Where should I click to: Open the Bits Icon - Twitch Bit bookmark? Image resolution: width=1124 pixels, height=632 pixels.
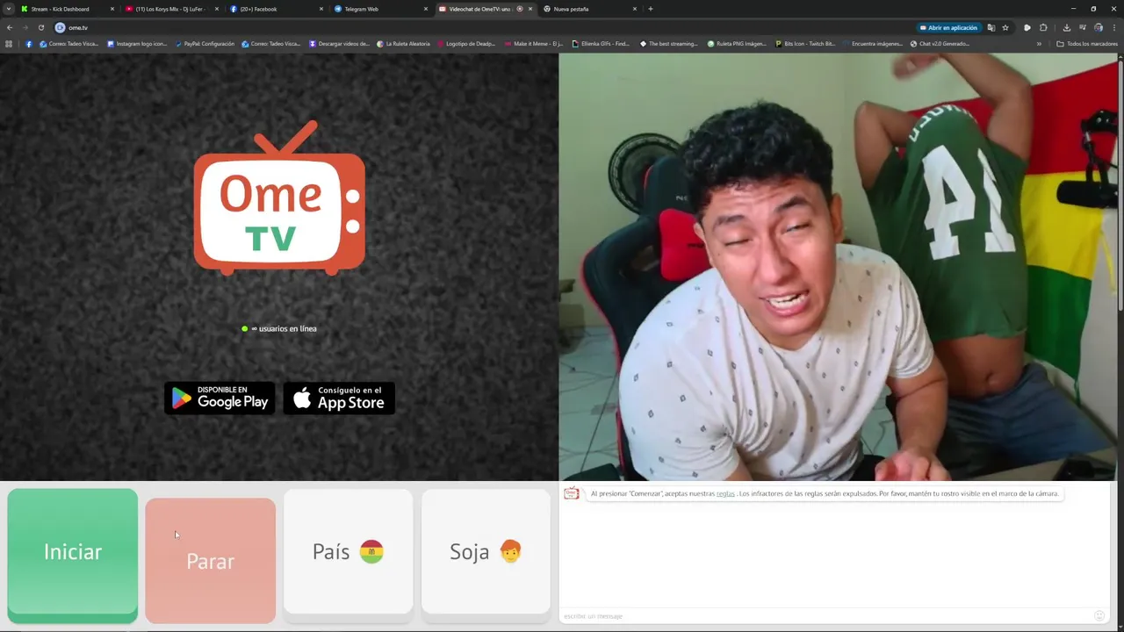(x=805, y=44)
